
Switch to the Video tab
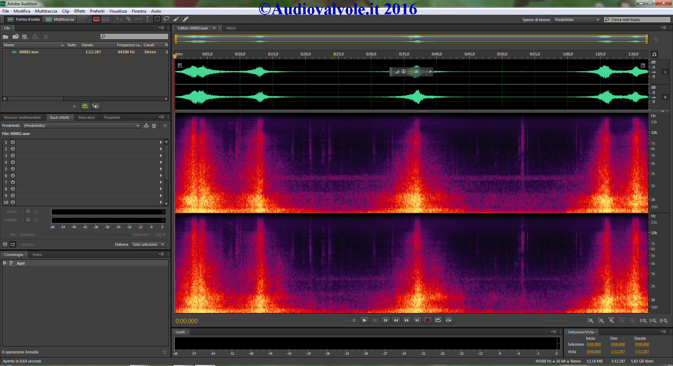point(37,255)
